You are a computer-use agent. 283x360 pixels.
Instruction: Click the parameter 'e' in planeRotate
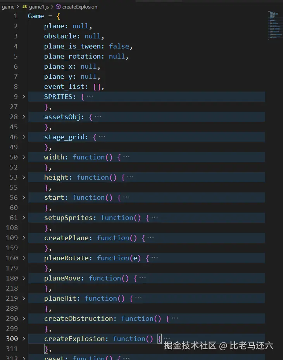[x=135, y=258]
